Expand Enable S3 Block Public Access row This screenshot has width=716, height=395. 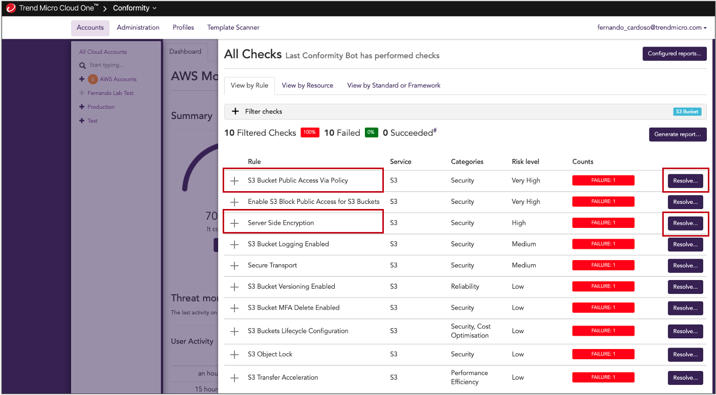tap(234, 202)
